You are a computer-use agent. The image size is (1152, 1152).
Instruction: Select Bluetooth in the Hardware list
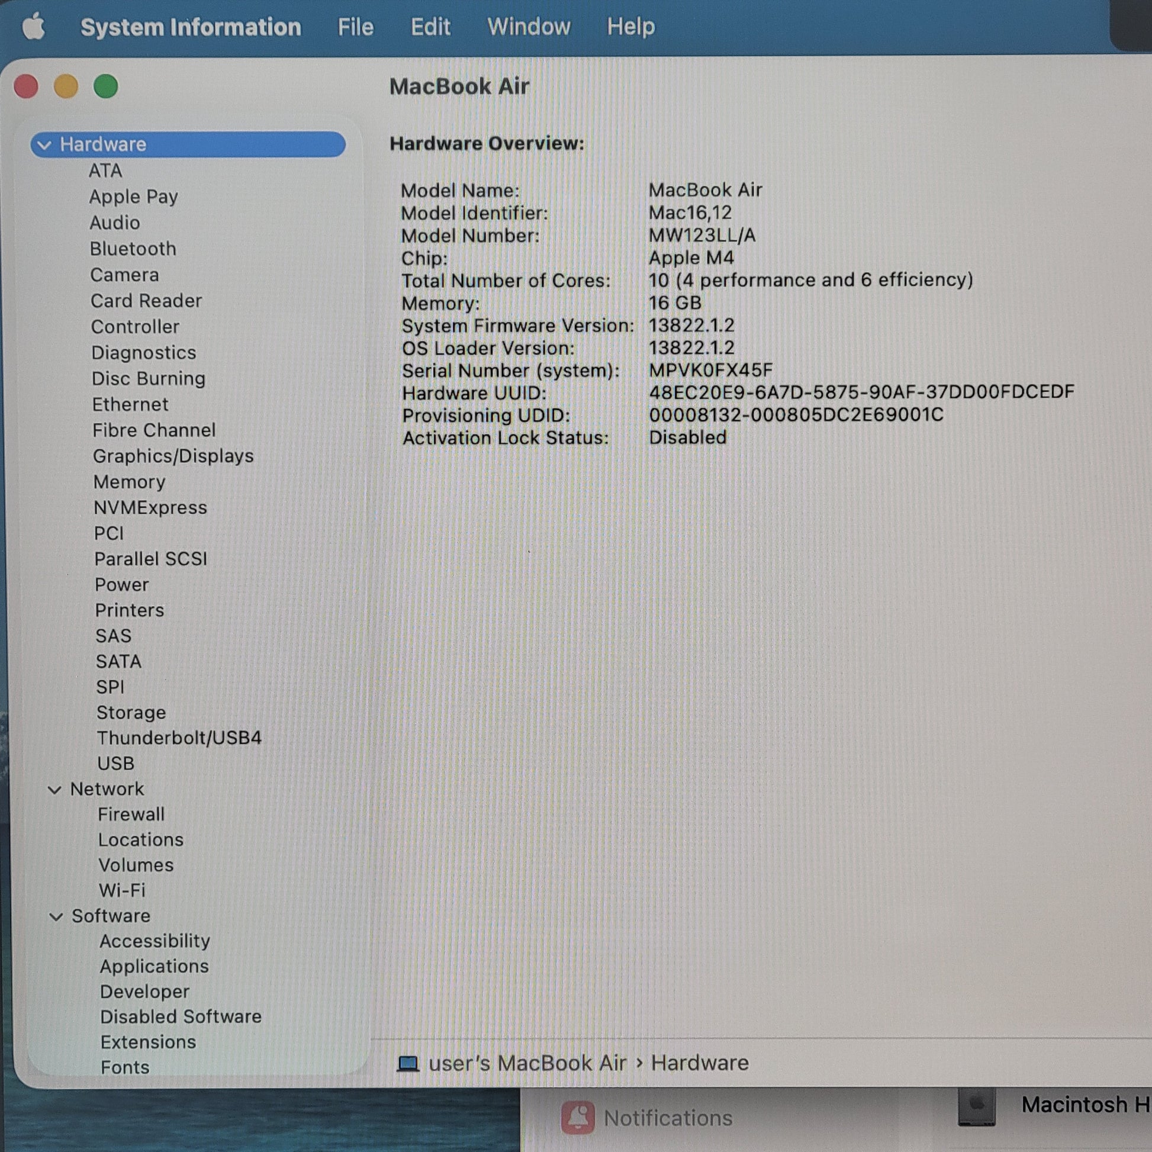tap(133, 249)
